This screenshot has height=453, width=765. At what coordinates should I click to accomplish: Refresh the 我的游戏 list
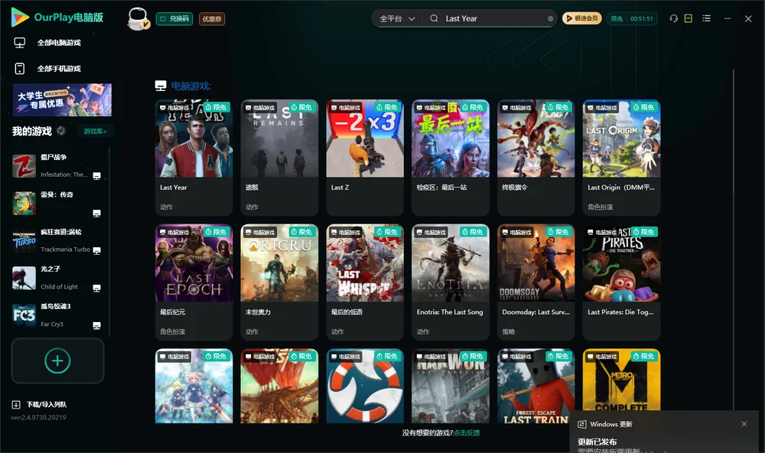point(61,131)
